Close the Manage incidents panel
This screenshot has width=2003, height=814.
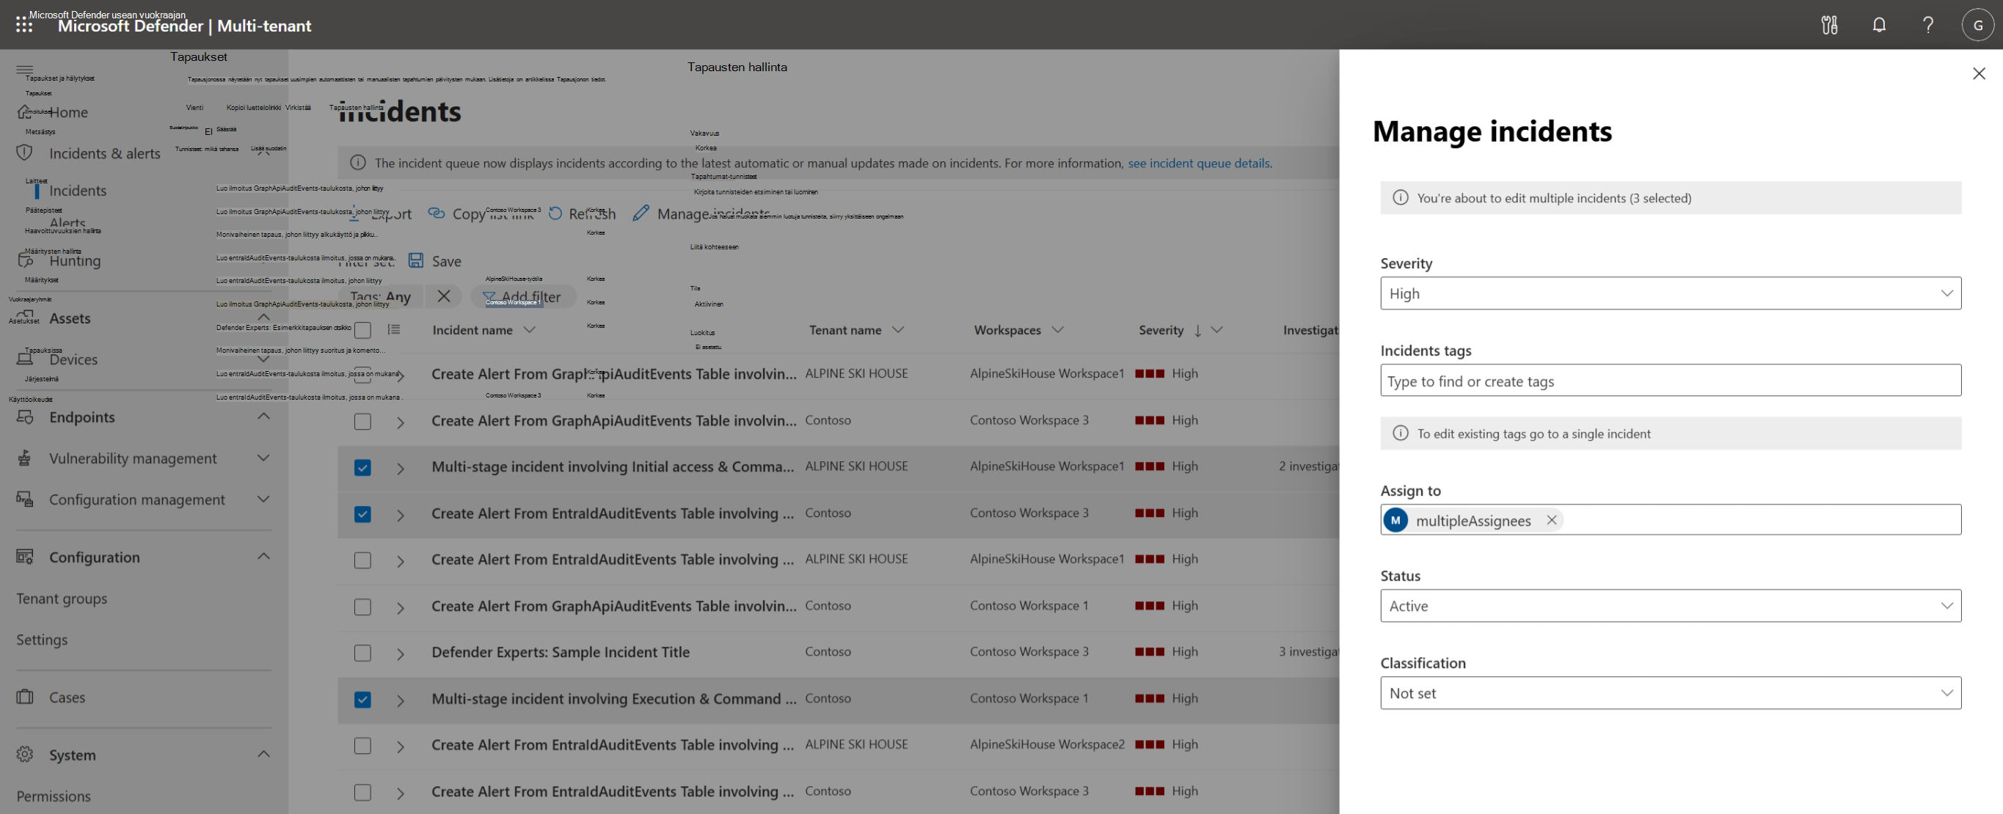coord(1979,73)
